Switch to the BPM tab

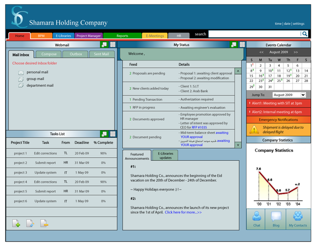point(41,36)
